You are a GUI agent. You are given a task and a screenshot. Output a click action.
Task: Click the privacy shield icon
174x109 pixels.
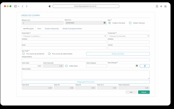point(50,6)
